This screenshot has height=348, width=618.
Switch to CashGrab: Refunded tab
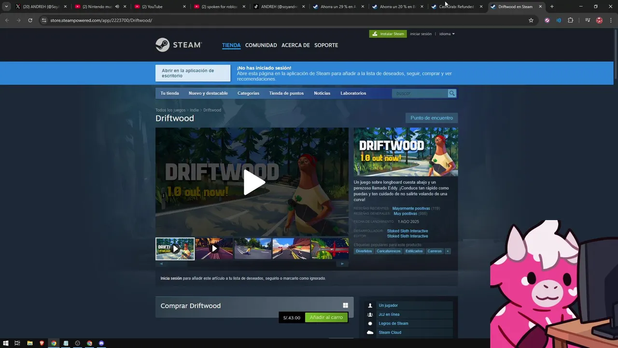coord(456,7)
